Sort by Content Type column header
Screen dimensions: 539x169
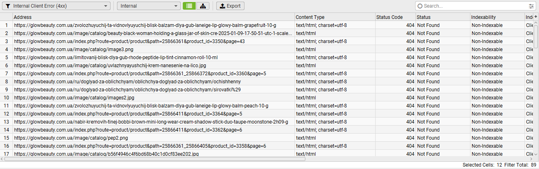point(334,17)
